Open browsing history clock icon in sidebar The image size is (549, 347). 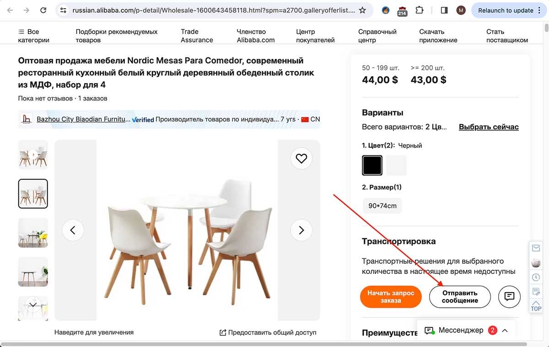[x=536, y=277]
